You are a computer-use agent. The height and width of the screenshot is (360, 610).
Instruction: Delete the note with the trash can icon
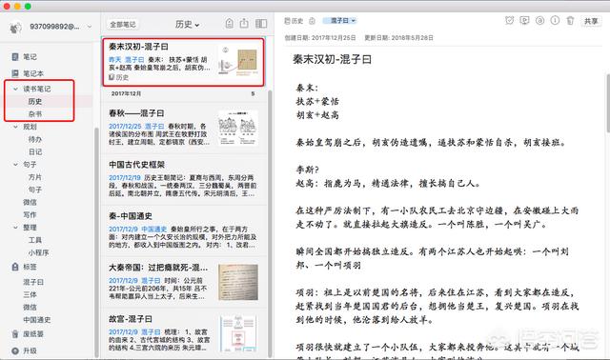point(570,21)
